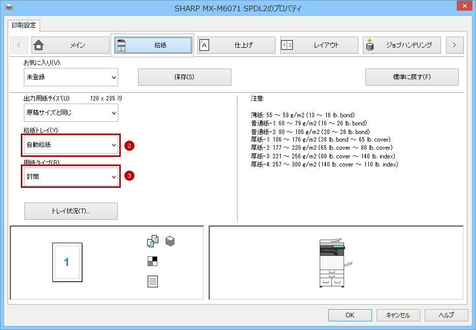
Task: Click the printer tray icon on 給紙
Action: 121,45
